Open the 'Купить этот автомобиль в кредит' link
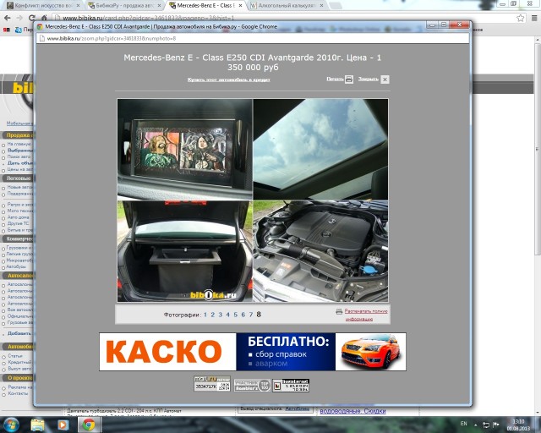The image size is (541, 433). 228,79
